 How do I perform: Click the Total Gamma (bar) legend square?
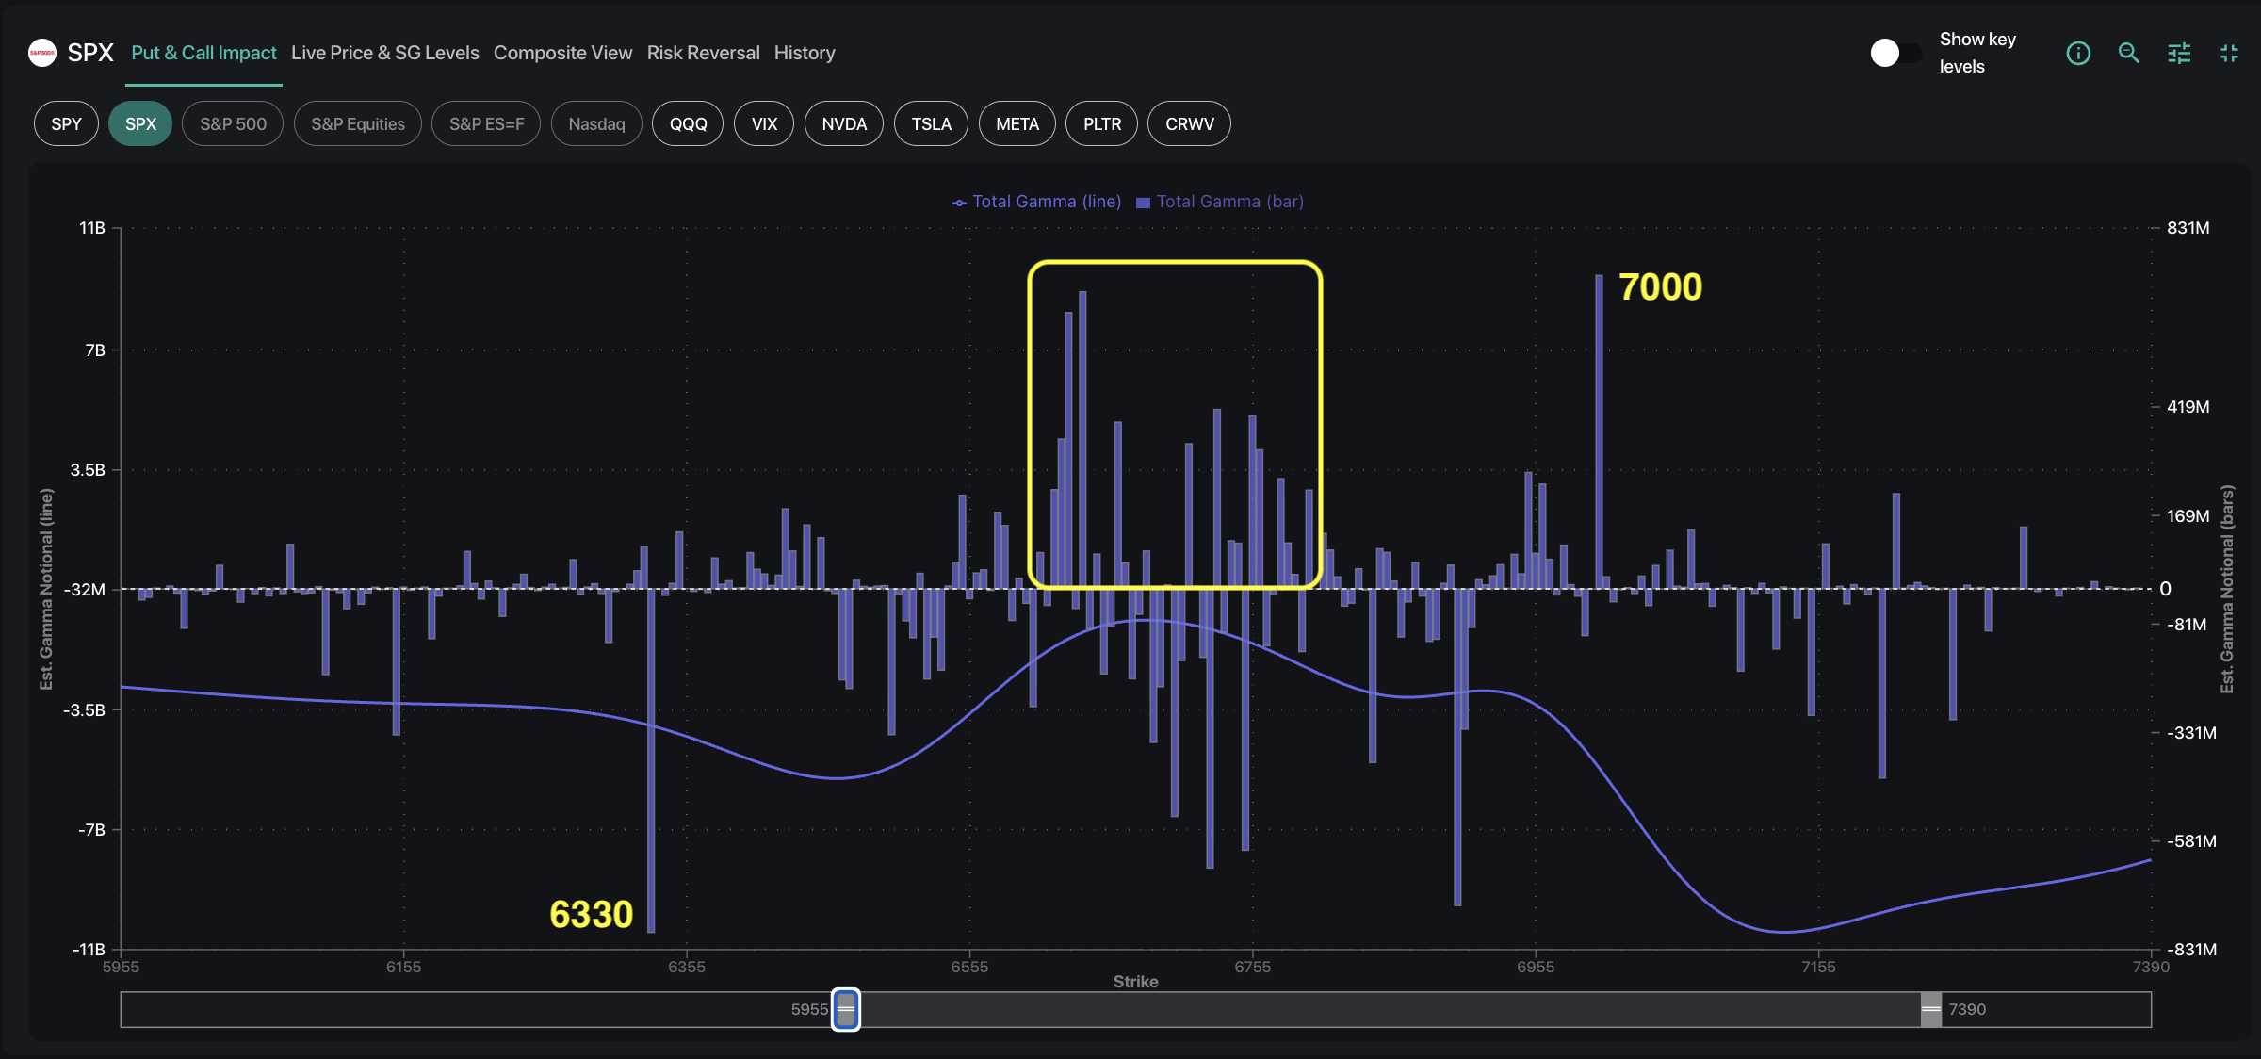(x=1143, y=203)
